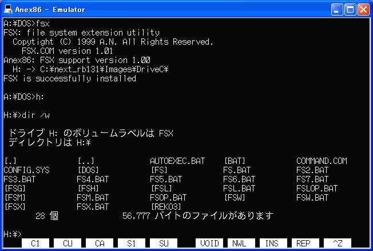Click the [FS] directory entry

point(159,170)
